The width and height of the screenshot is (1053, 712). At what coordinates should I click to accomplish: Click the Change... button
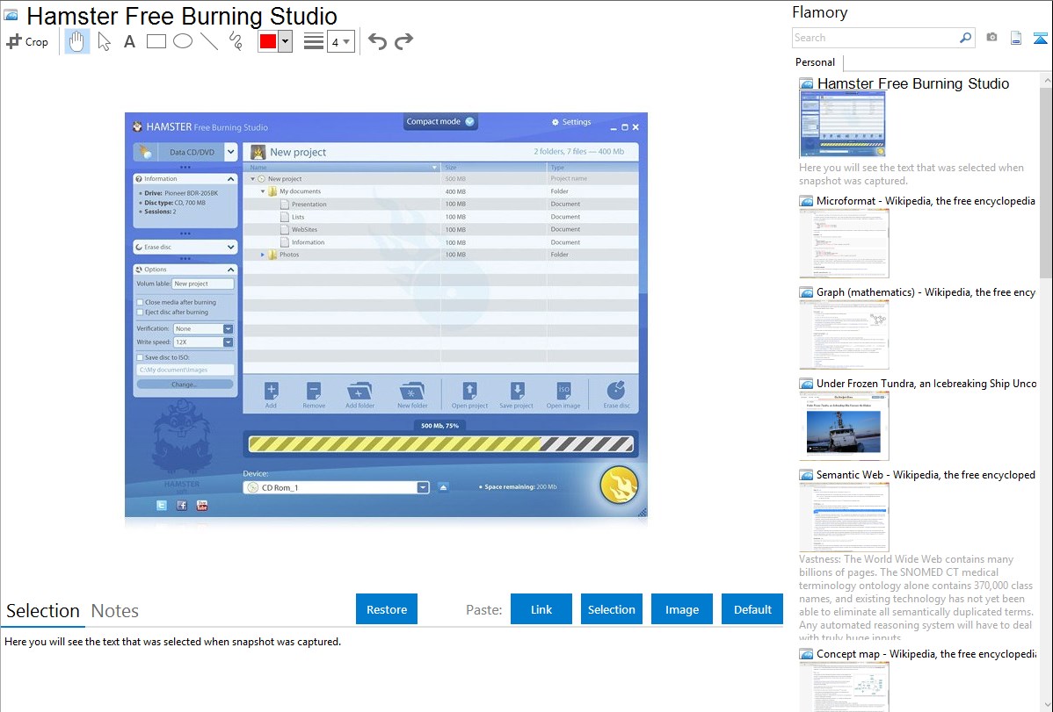(185, 385)
